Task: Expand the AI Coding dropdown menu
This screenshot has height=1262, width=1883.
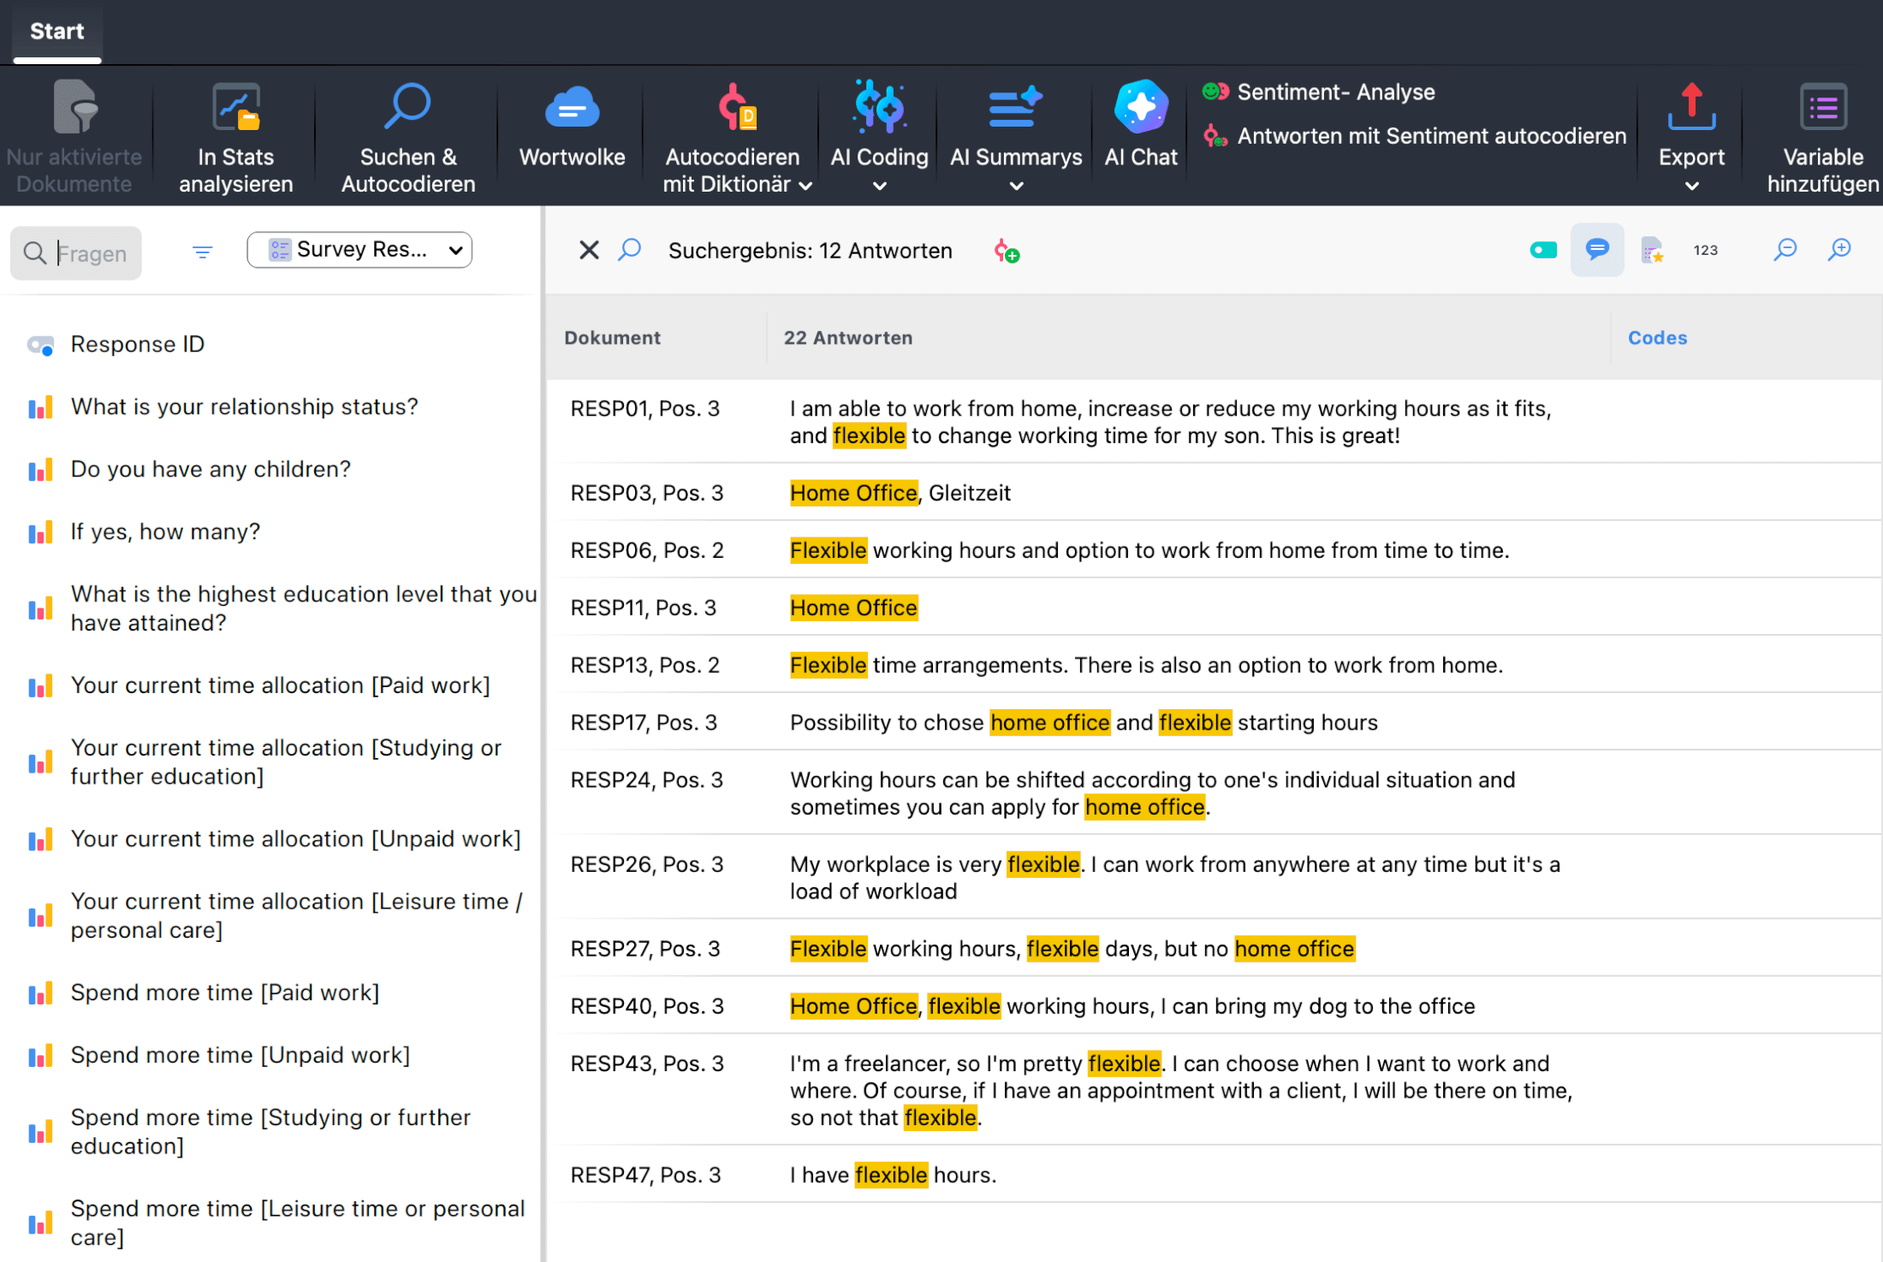Action: (x=879, y=186)
